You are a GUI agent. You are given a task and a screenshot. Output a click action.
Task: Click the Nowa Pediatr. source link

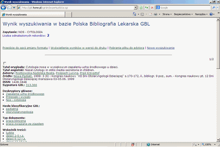23,76
